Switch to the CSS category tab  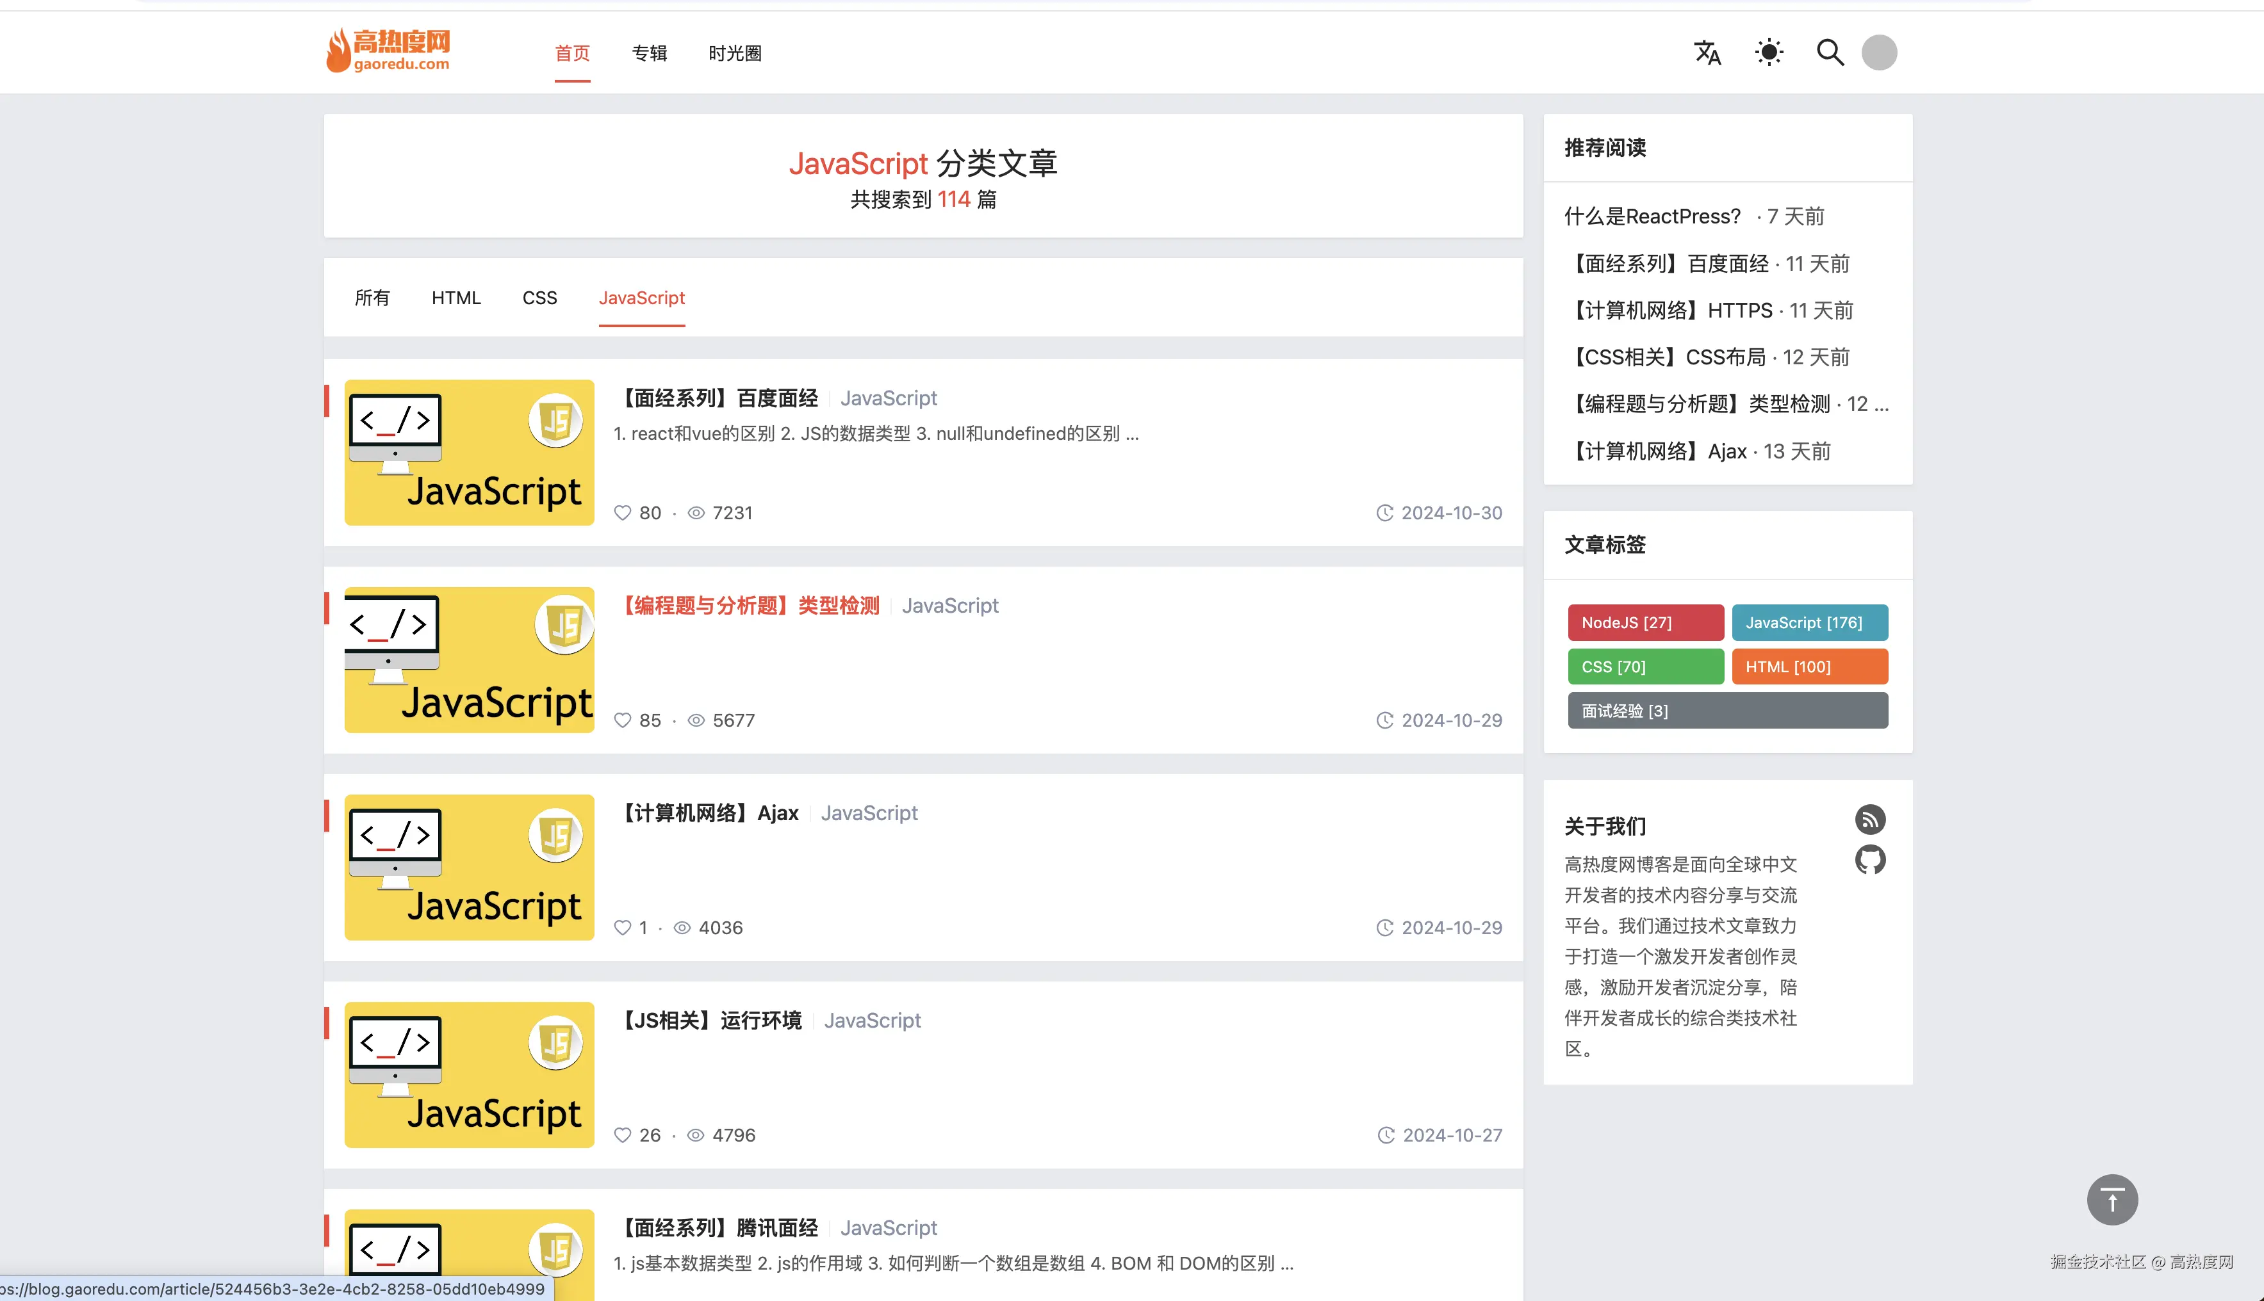click(539, 298)
